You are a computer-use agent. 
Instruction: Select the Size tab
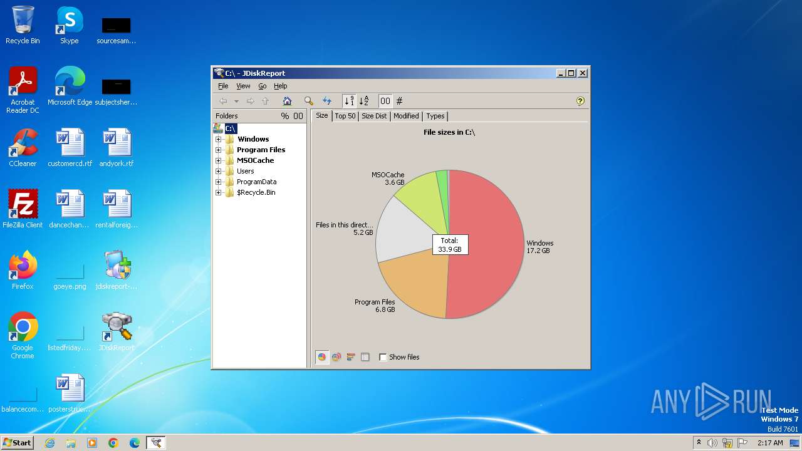click(321, 115)
